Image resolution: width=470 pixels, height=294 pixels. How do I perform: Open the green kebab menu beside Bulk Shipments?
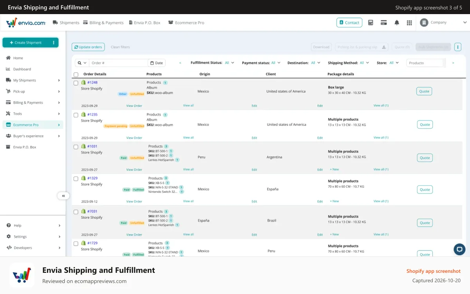point(457,47)
